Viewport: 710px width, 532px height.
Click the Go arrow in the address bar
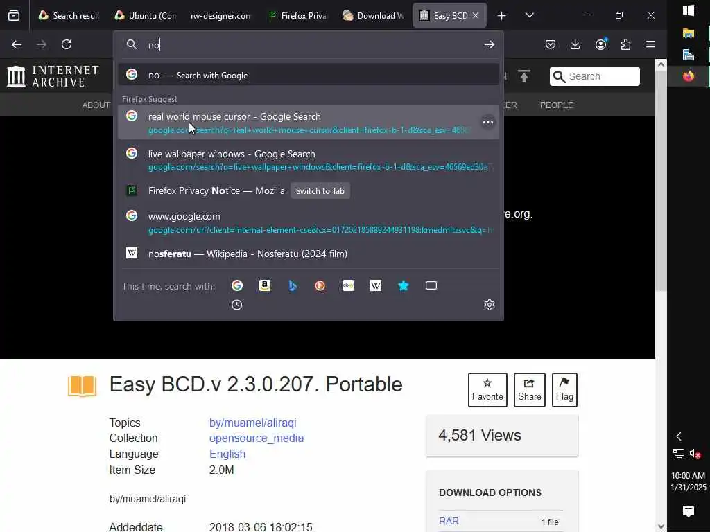(489, 44)
